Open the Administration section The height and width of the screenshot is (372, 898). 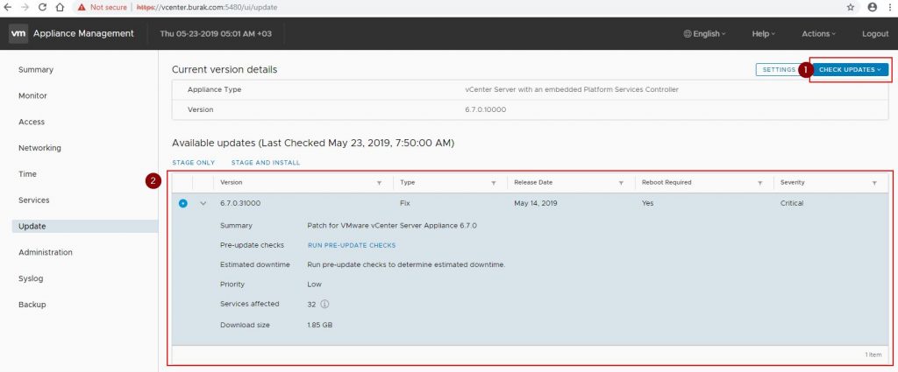(46, 253)
